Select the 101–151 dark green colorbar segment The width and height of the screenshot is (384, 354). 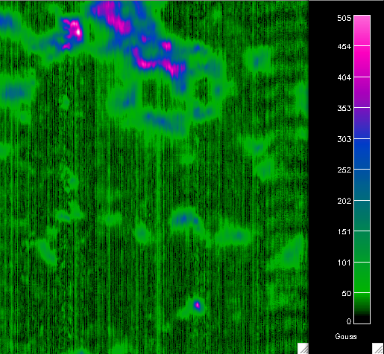(x=362, y=246)
